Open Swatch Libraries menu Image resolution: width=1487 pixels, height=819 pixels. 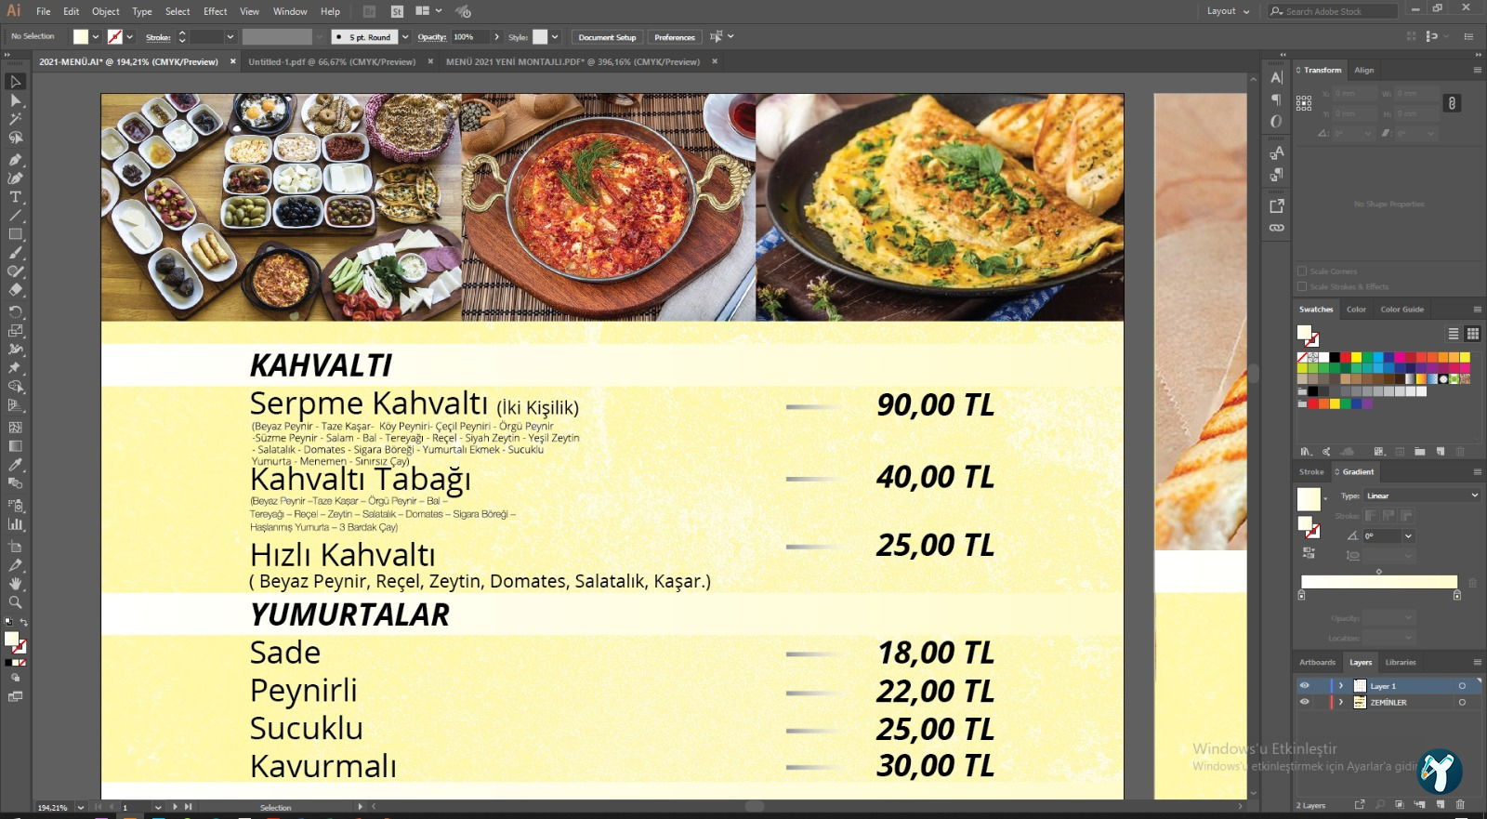[1306, 451]
